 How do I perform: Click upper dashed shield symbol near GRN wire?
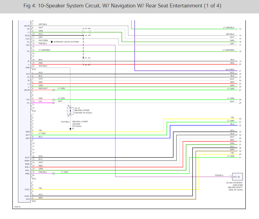(86, 32)
